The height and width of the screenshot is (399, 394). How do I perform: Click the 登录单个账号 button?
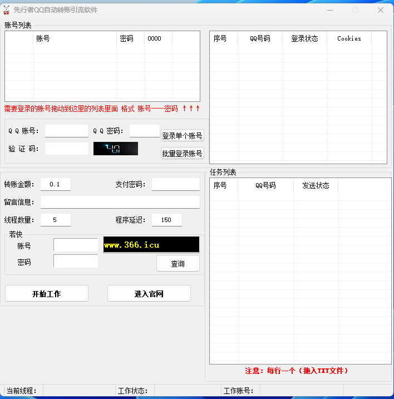click(182, 136)
